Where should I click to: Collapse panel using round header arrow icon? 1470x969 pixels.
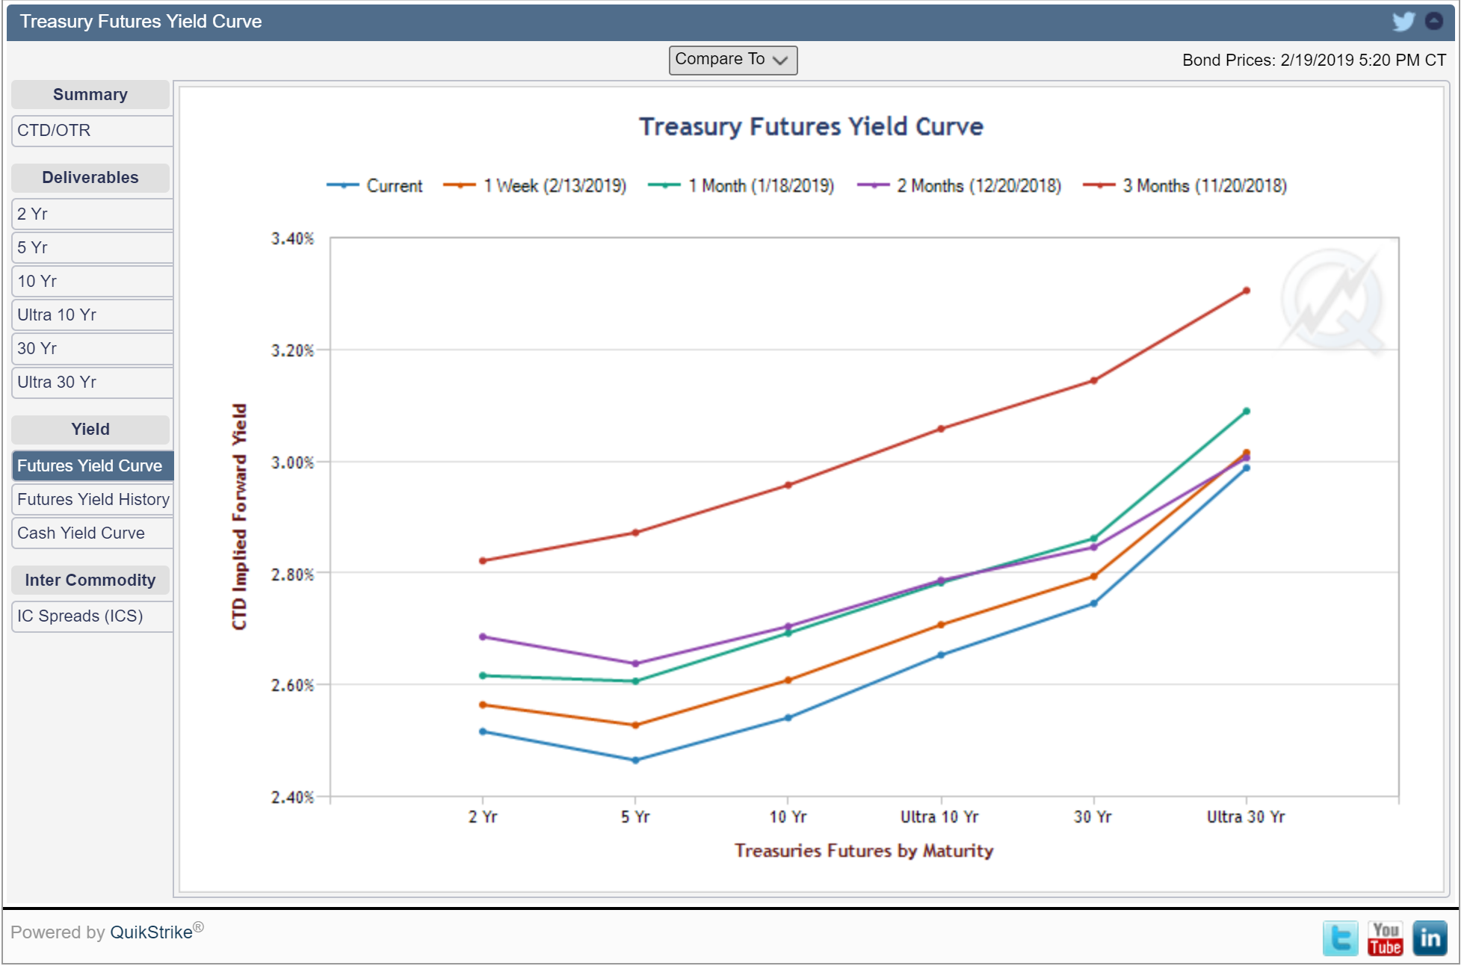1433,21
